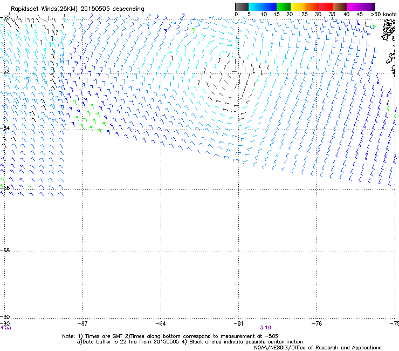Click the '>50 knots' legend label
Viewport: 399px width, 351px height.
coord(383,15)
